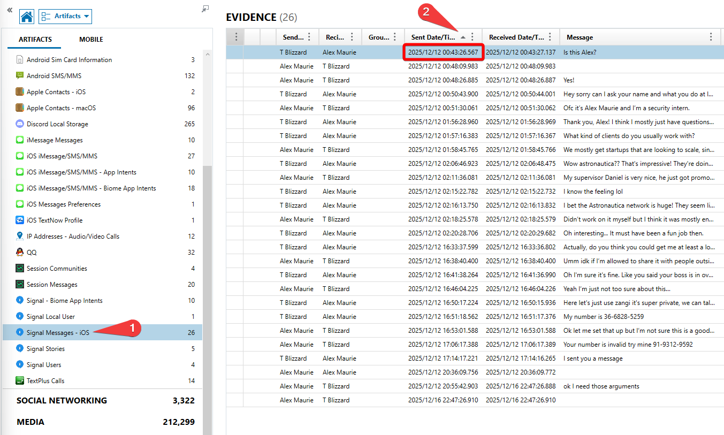Select message starting 'Thank you, Alex!'
Image resolution: width=724 pixels, height=435 pixels.
coord(638,122)
